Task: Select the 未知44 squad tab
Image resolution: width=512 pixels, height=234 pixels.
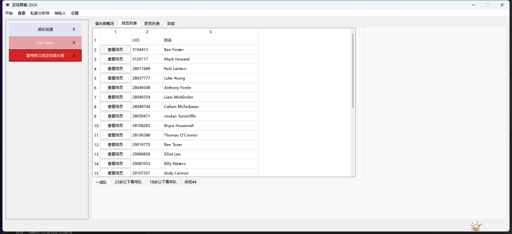Action: click(190, 182)
